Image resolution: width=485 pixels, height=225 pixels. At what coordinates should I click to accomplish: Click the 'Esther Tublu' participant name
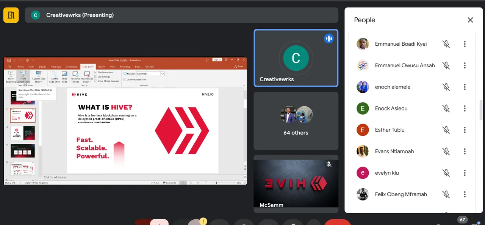390,130
